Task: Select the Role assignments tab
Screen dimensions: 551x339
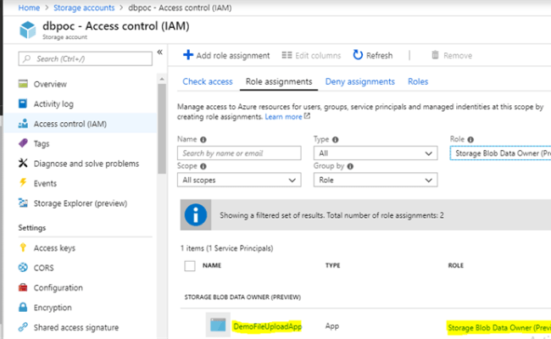Action: tap(279, 81)
